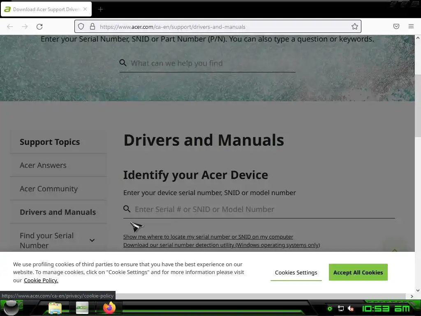
Task: Click the 10:53 am taskbar clock
Action: coord(386,309)
